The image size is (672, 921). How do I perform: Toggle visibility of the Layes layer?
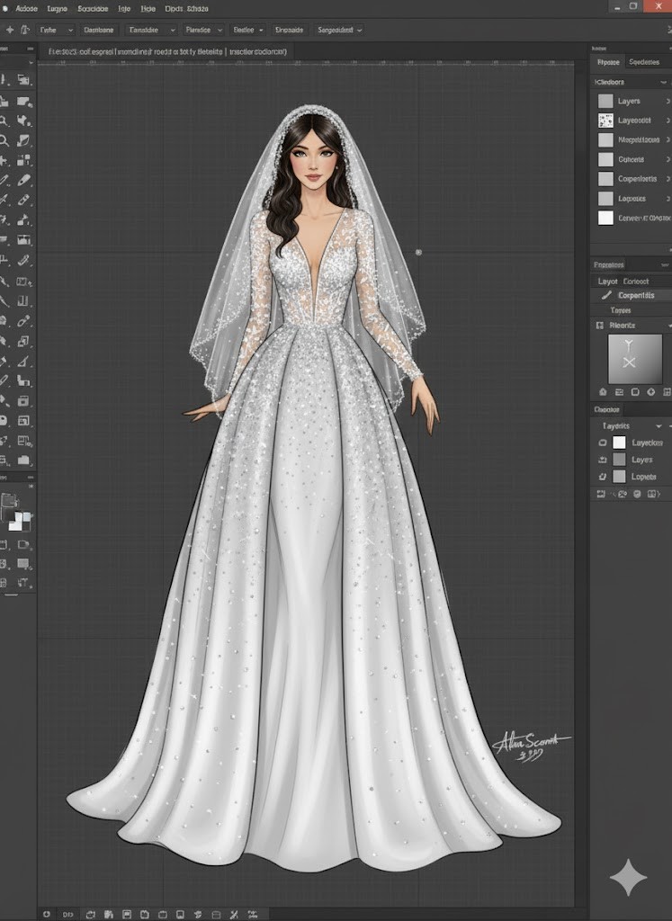[x=603, y=460]
